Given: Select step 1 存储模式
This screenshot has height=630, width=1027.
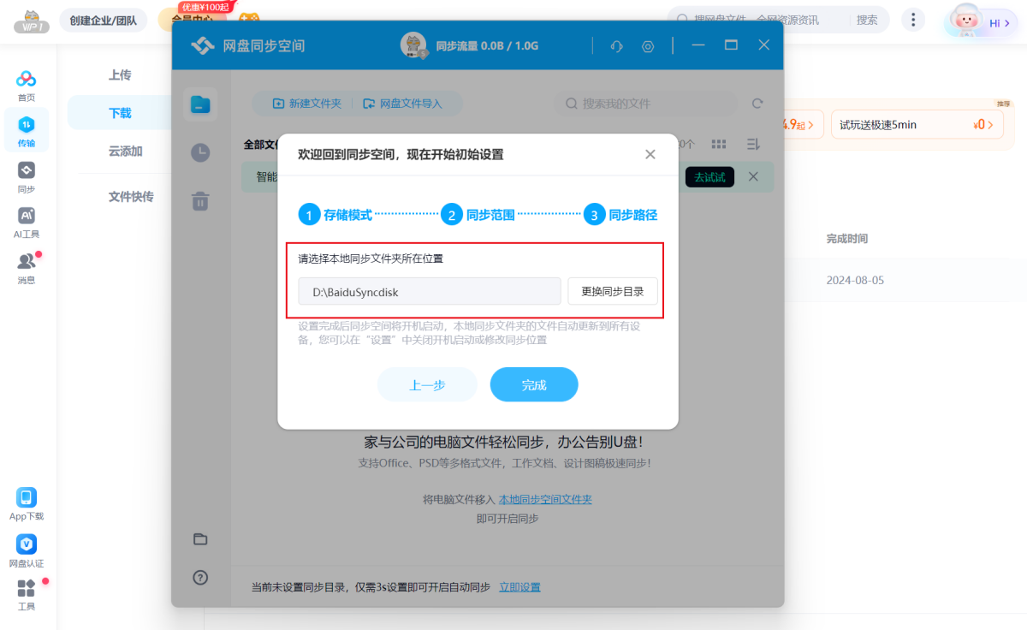Looking at the screenshot, I should coord(335,215).
